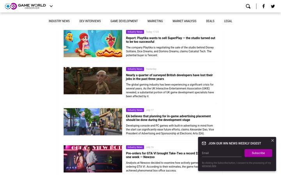Open the Marketing section
Image resolution: width=281 pixels, height=175 pixels.
(155, 21)
